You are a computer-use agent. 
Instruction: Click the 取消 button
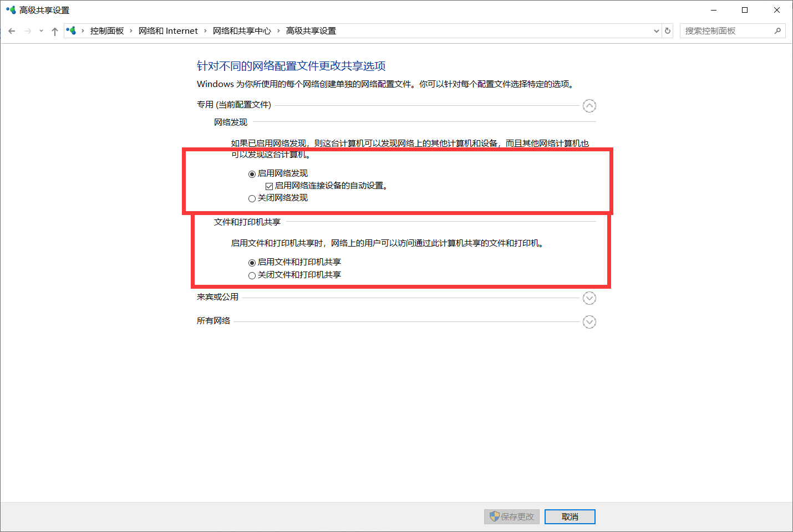570,516
